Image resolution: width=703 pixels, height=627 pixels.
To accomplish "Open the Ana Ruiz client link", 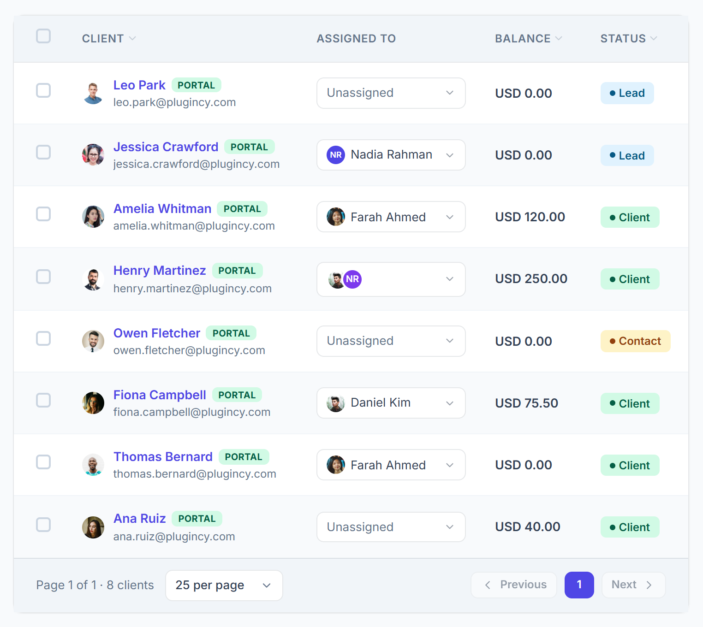I will [140, 519].
